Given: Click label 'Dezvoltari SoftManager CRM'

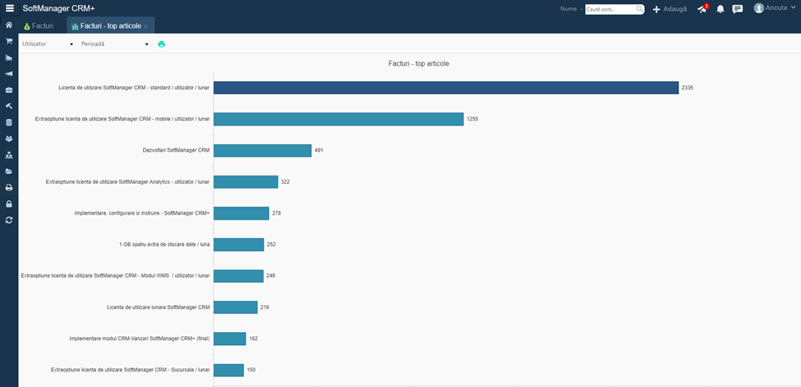Looking at the screenshot, I should click(177, 150).
